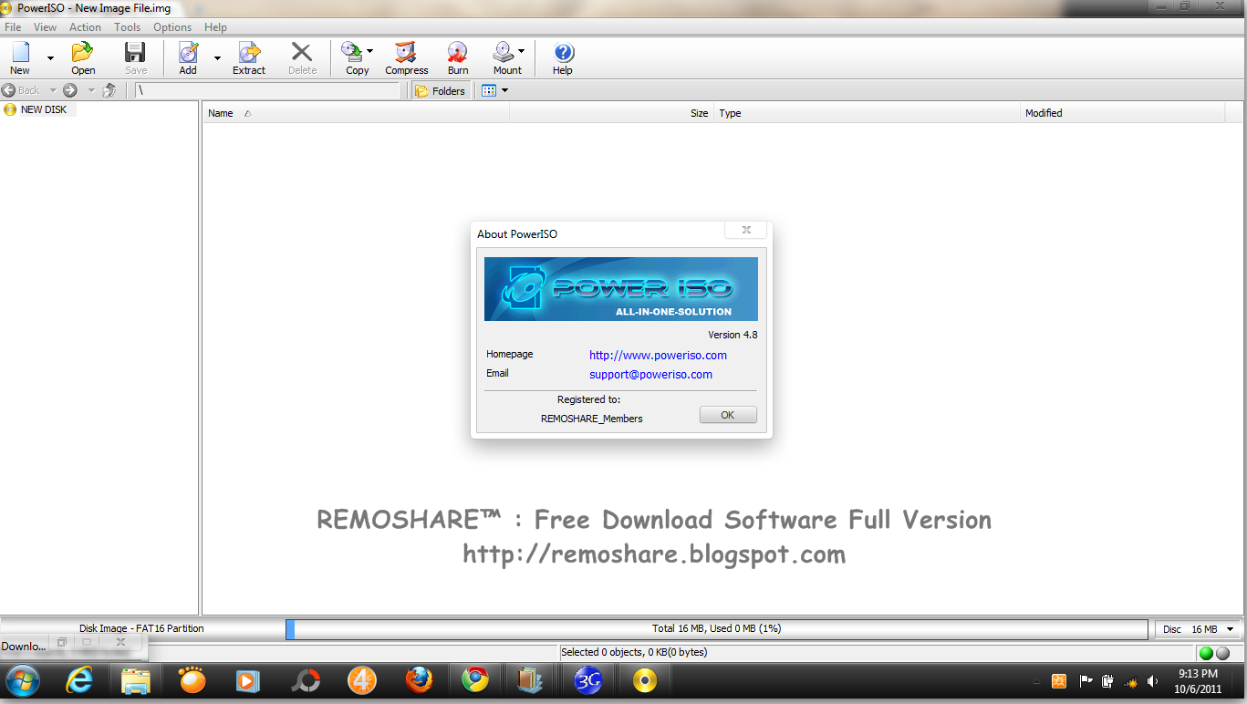Open the Help menu
This screenshot has width=1247, height=704.
(215, 27)
